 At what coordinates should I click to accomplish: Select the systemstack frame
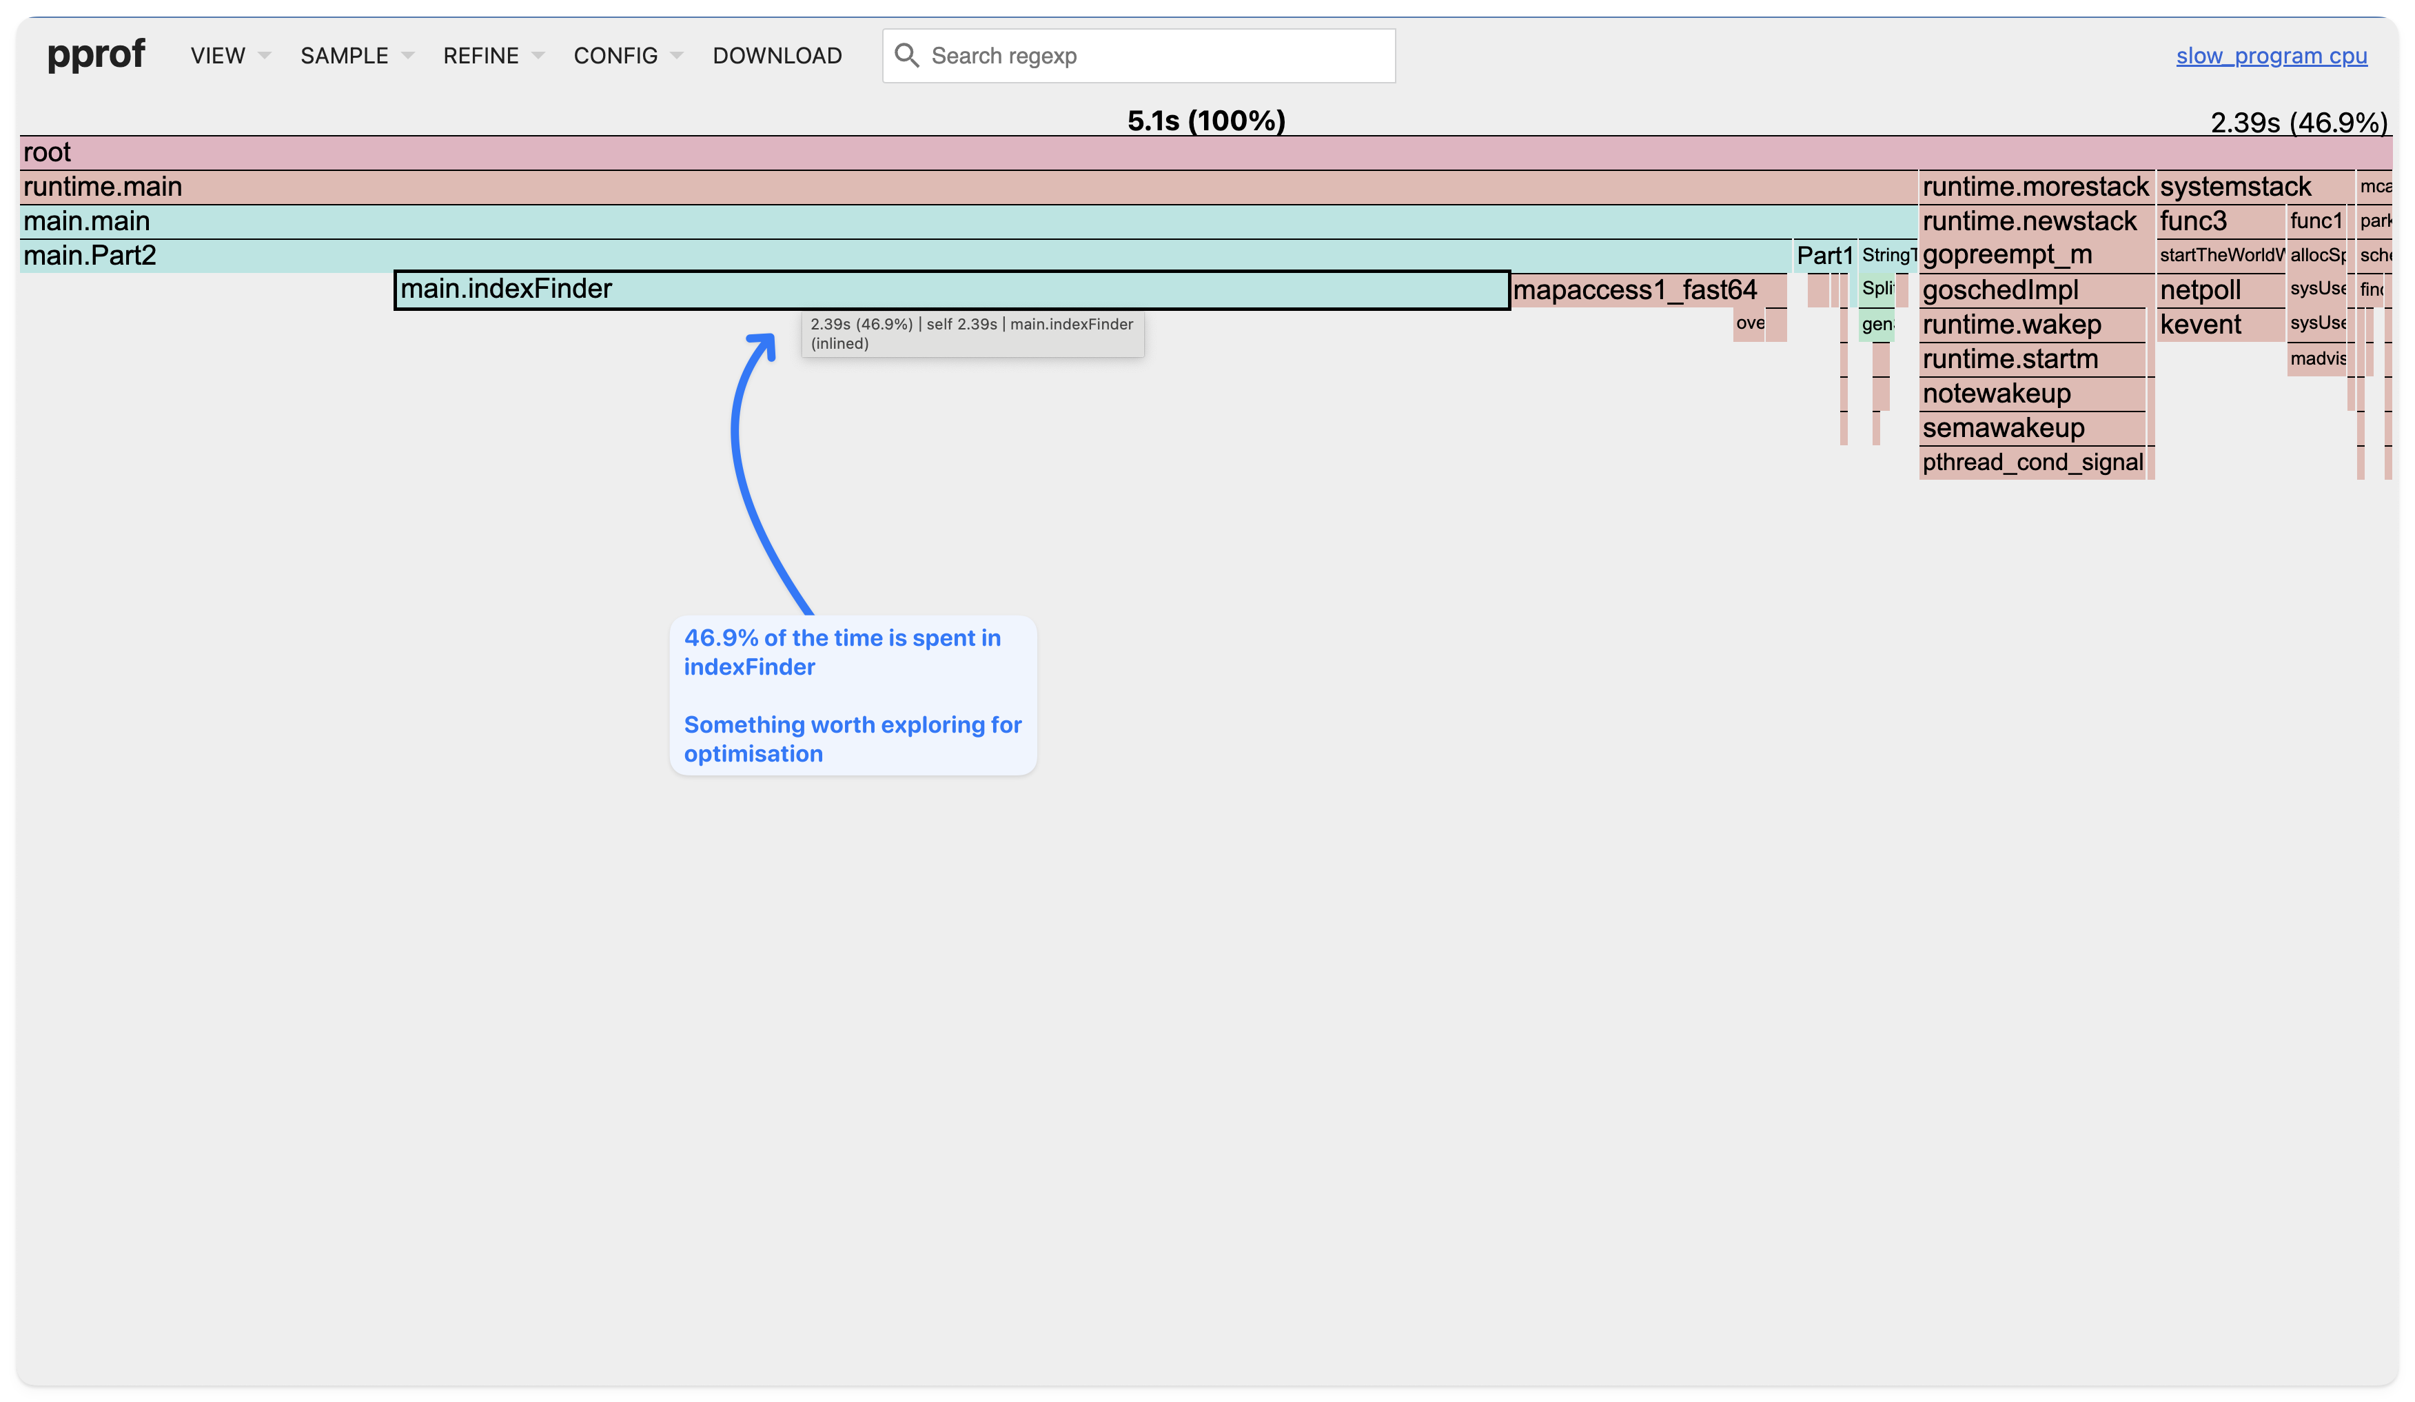(2255, 187)
